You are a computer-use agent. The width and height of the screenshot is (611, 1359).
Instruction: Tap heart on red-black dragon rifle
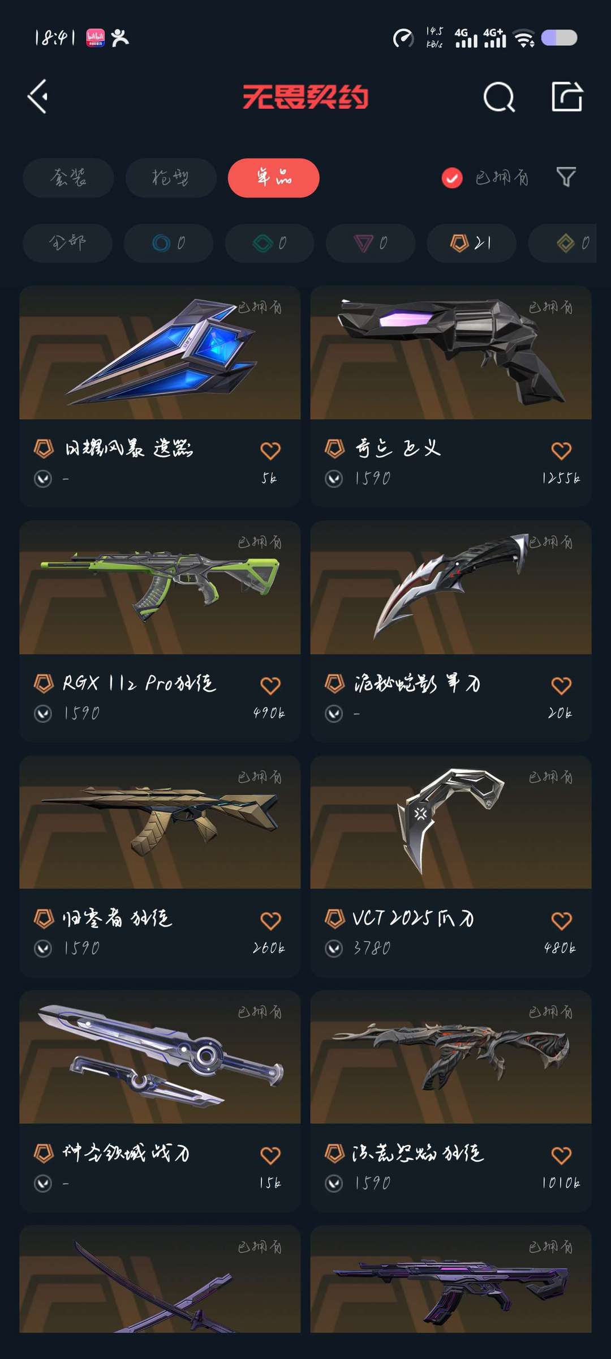tap(561, 1155)
